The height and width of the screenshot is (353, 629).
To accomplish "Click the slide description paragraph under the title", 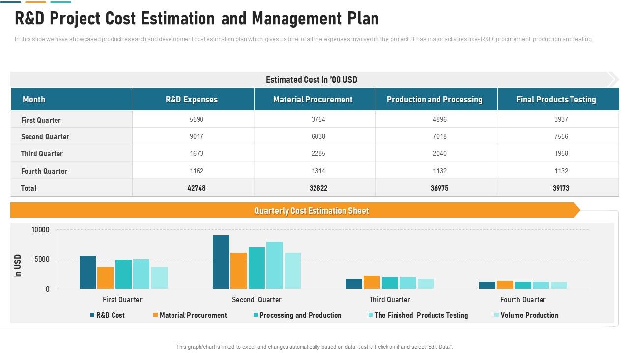I will click(303, 39).
